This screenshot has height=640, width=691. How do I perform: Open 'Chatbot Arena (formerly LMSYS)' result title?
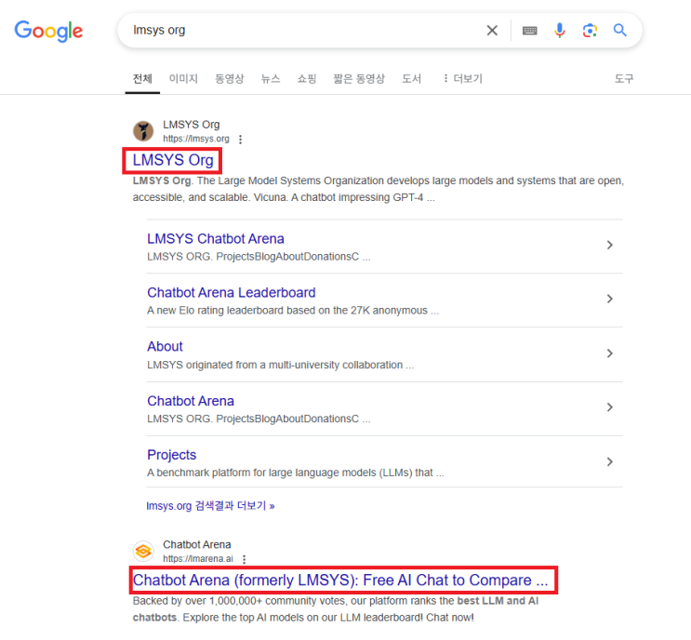(x=340, y=580)
